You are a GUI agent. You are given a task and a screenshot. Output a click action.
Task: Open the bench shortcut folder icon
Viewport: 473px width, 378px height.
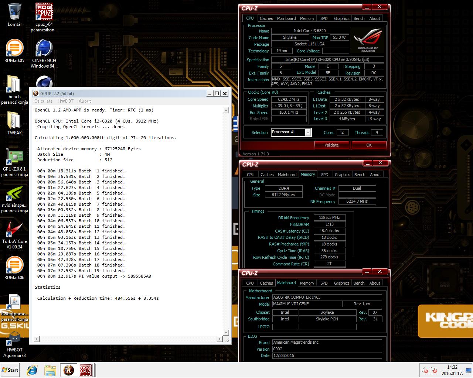click(x=14, y=84)
